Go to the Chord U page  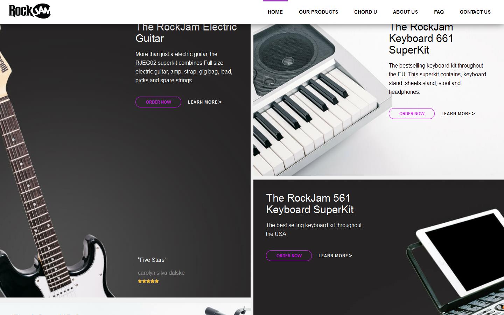click(365, 12)
